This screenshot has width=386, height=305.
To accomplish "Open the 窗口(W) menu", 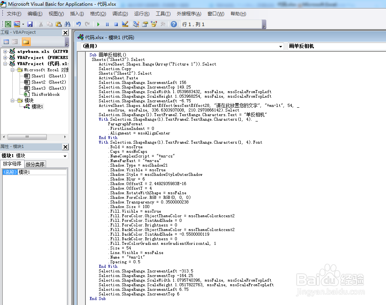I will 216,14.
